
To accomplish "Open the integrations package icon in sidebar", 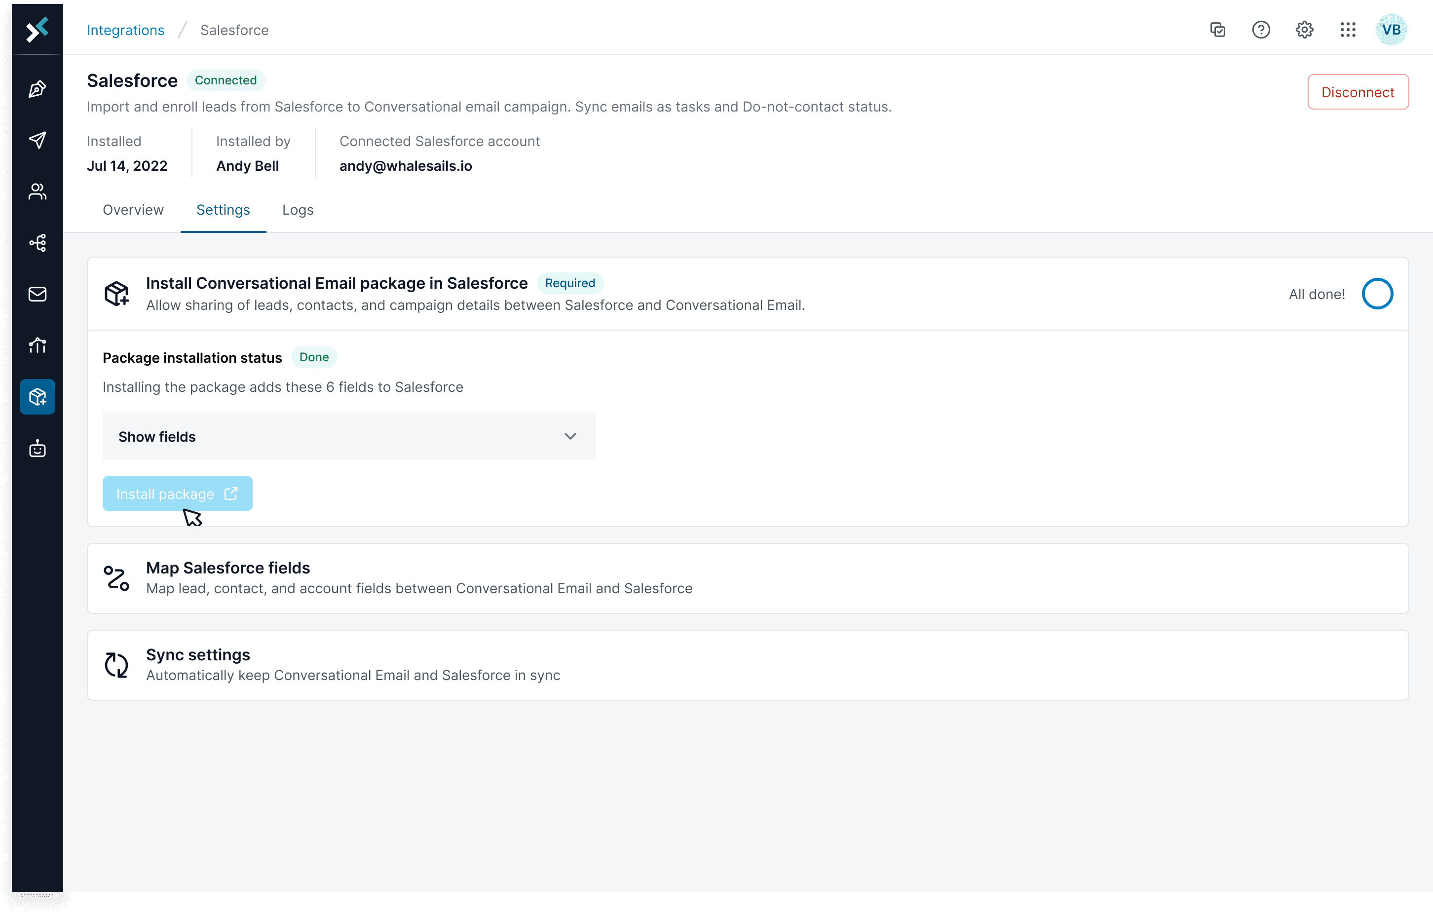I will (37, 396).
